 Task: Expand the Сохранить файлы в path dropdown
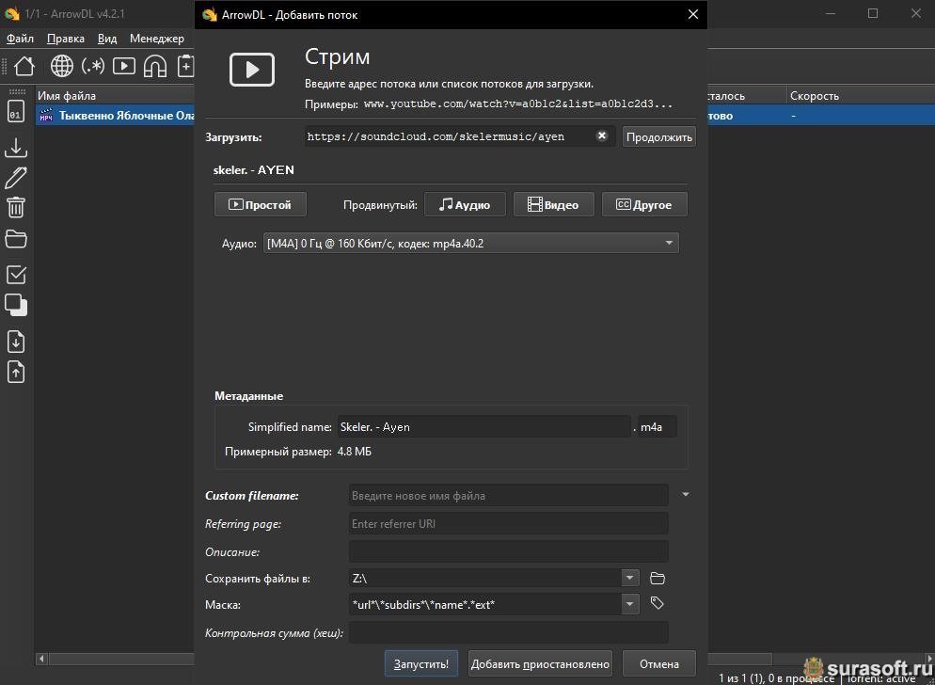pos(629,579)
